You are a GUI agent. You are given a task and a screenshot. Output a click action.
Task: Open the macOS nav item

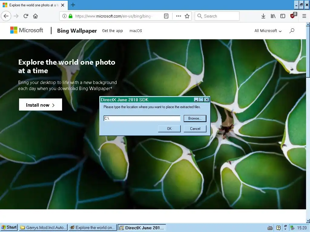(136, 31)
